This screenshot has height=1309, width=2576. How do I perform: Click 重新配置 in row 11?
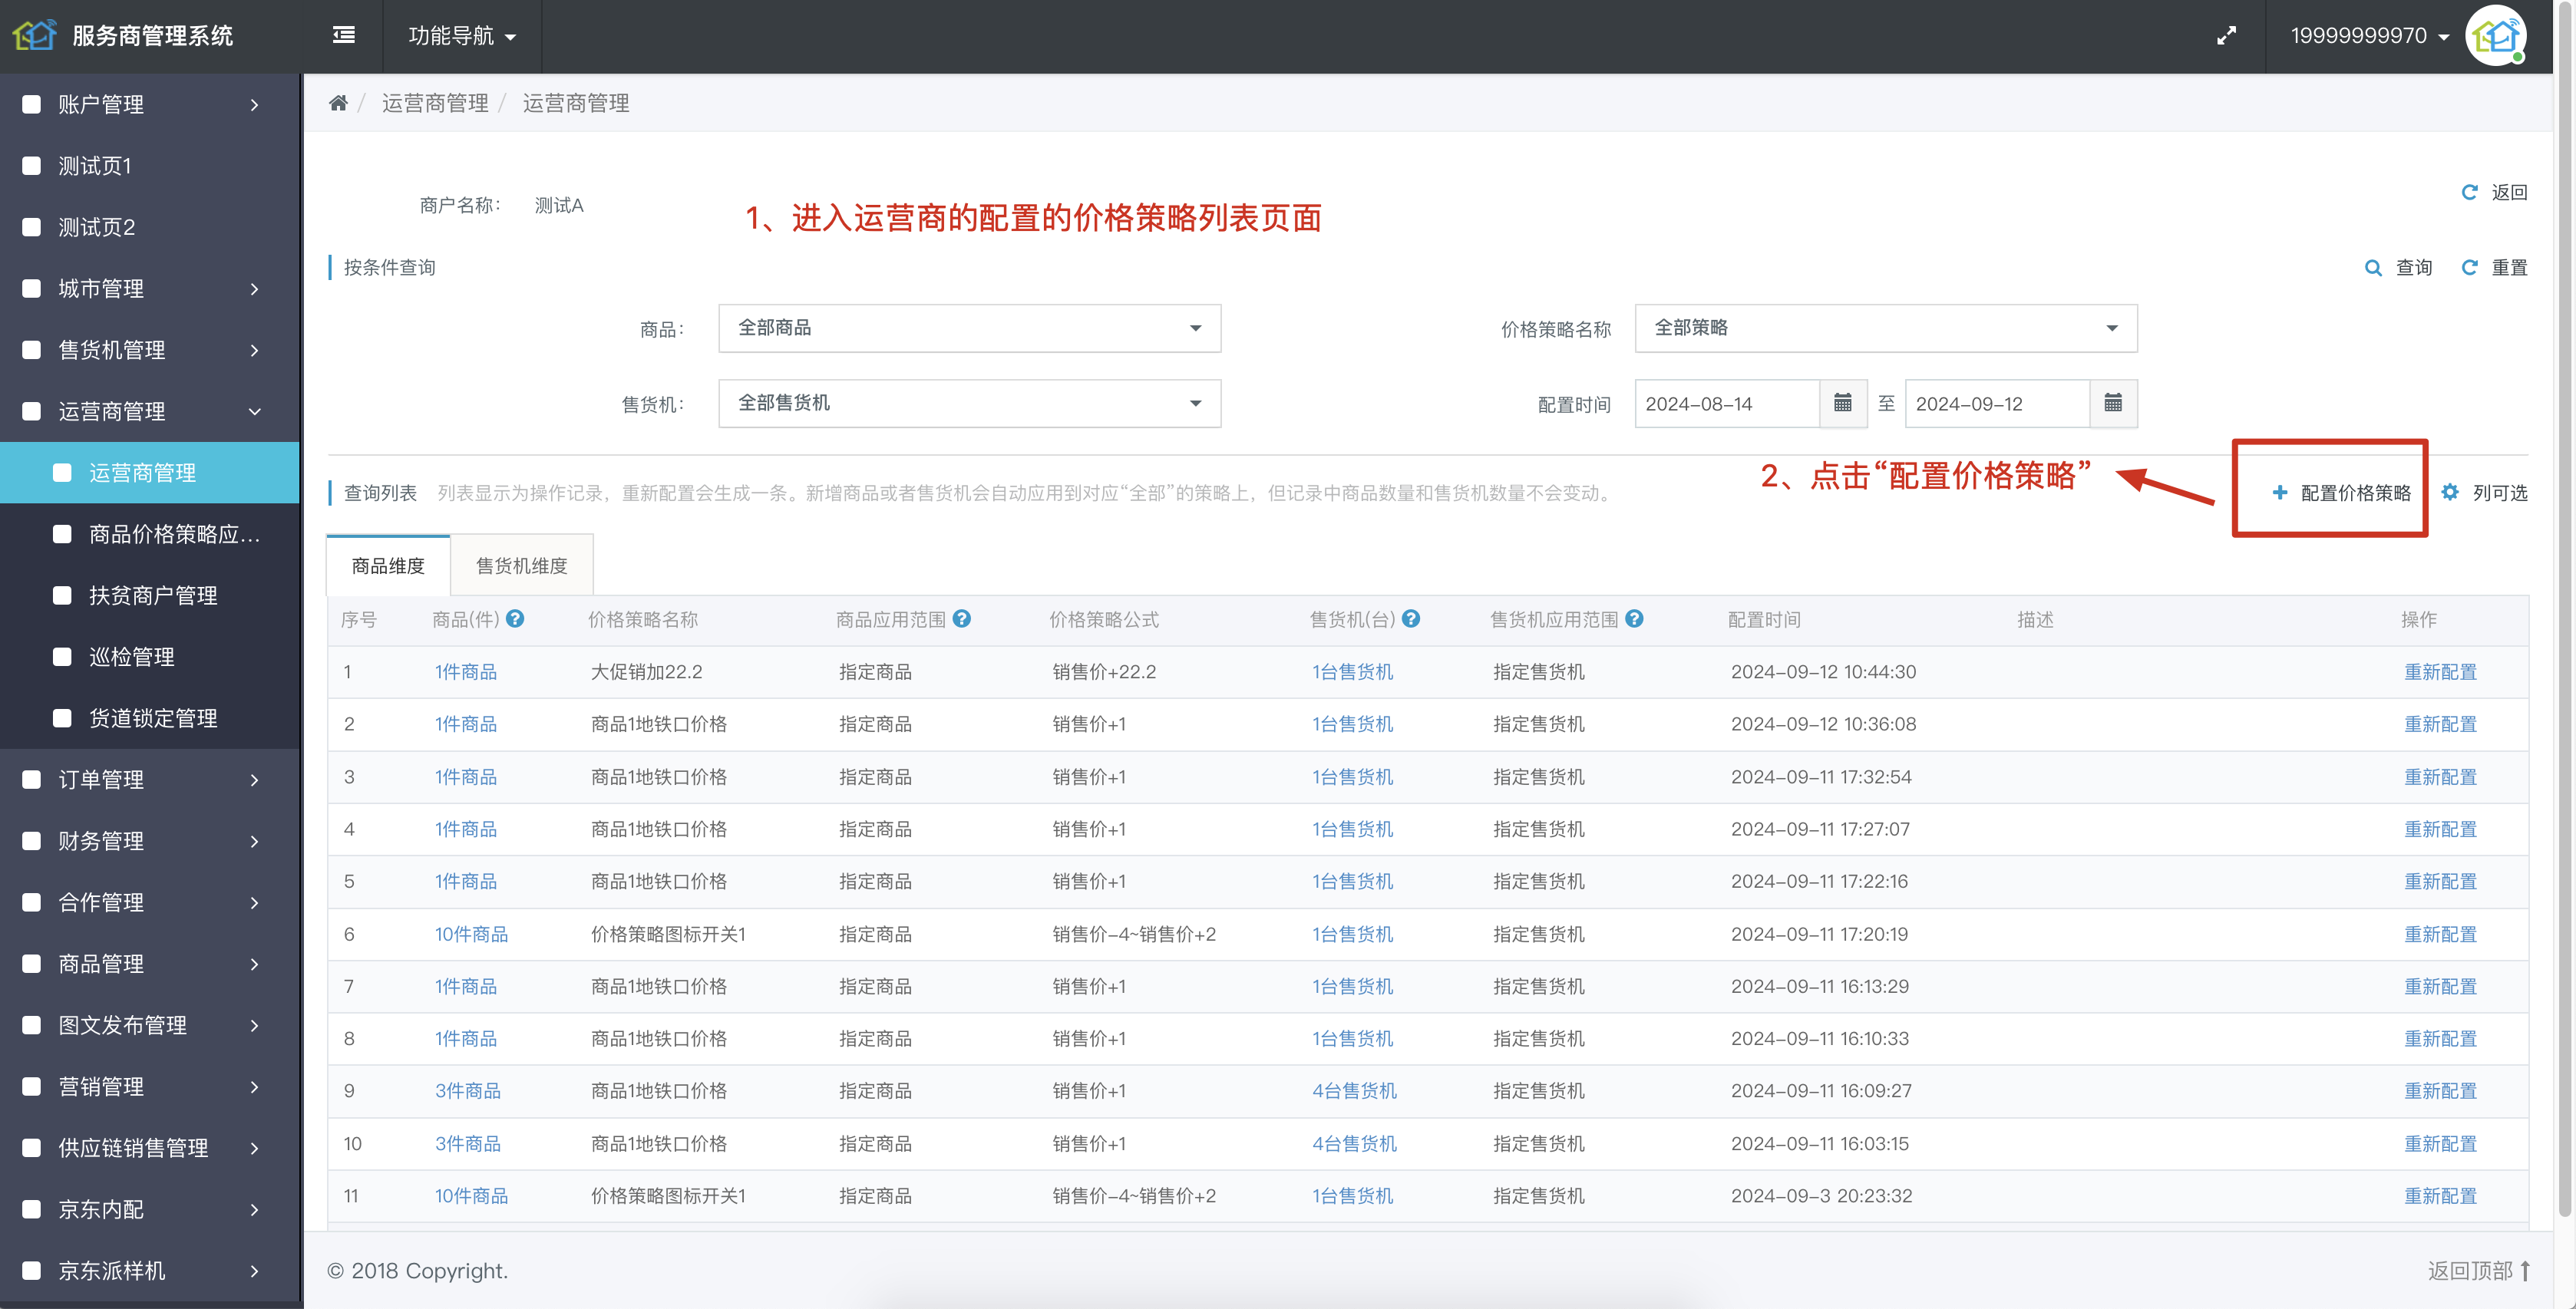coord(2440,1195)
